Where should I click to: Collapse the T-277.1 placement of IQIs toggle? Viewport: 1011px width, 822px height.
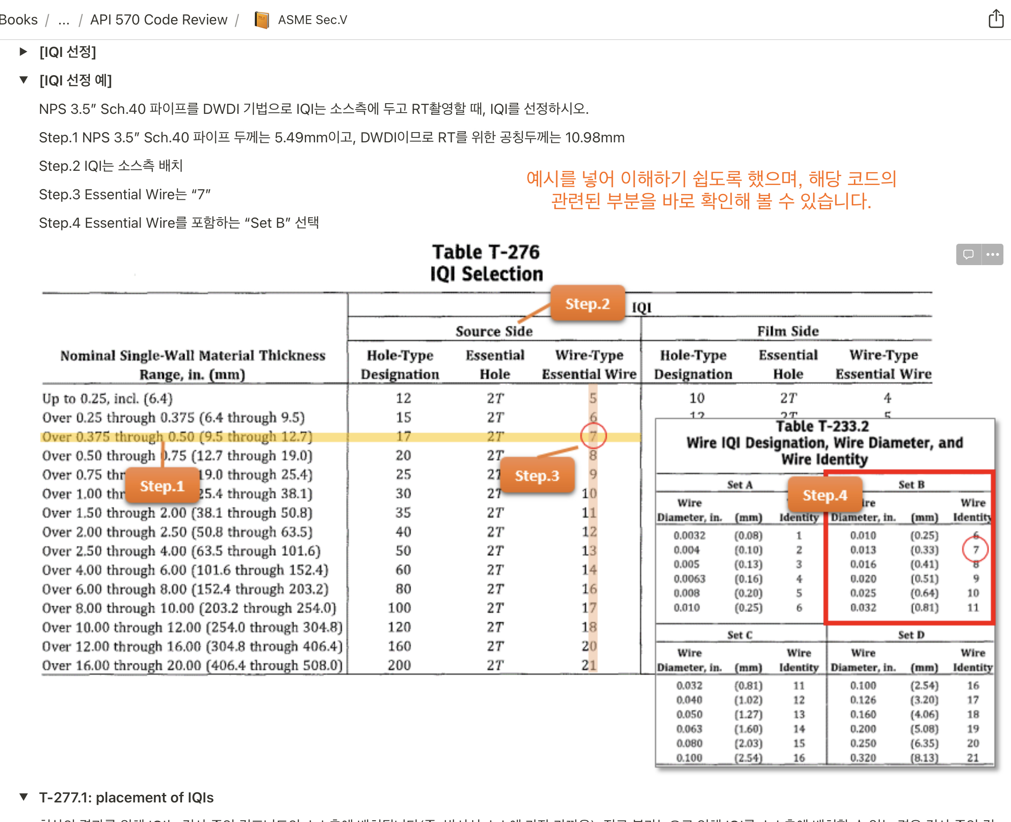[x=23, y=797]
